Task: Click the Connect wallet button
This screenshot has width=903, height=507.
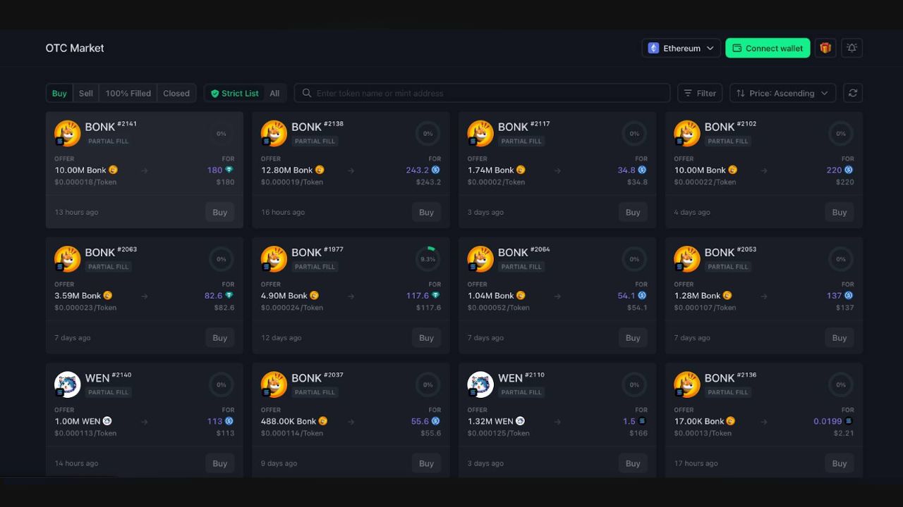Action: pos(768,48)
